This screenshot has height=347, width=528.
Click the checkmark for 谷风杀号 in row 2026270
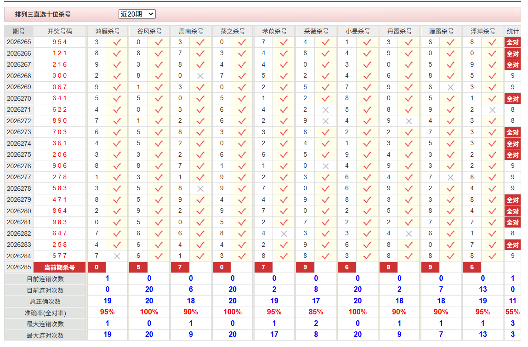click(x=159, y=98)
